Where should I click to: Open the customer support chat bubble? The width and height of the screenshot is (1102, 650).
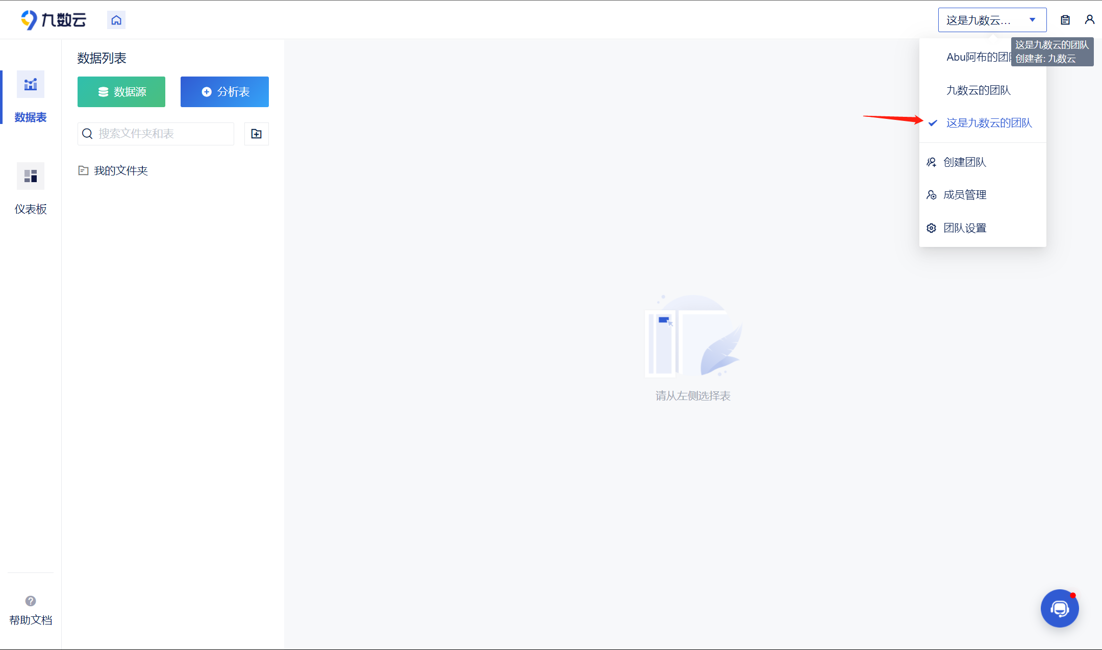[1059, 608]
